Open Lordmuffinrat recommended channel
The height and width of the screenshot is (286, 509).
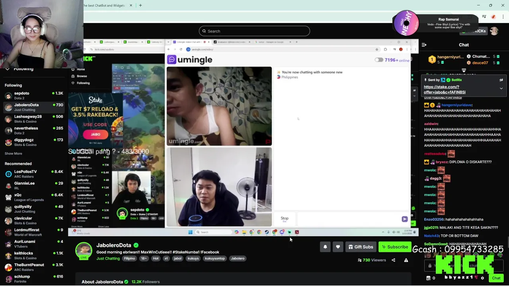pyautogui.click(x=34, y=232)
